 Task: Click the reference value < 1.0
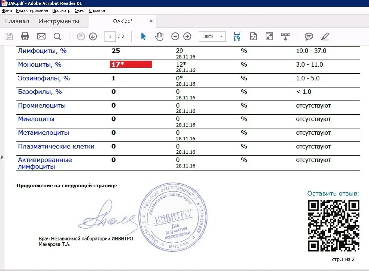tap(304, 92)
